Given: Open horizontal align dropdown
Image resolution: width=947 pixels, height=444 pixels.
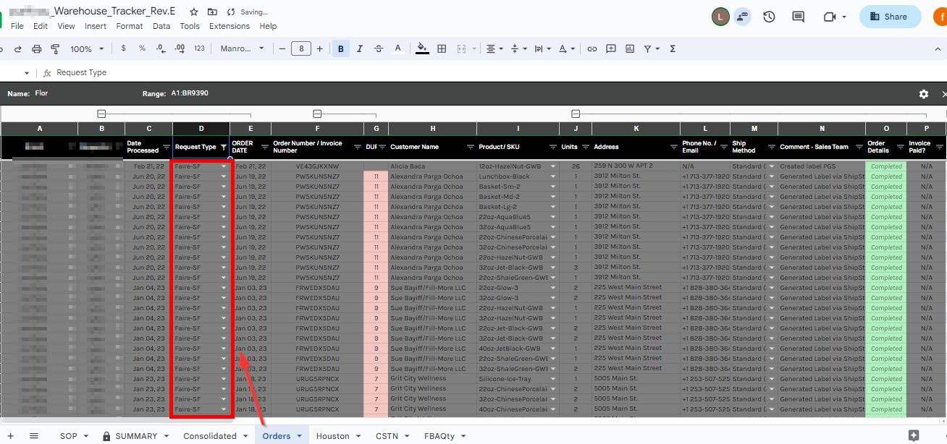Looking at the screenshot, I should (x=494, y=48).
